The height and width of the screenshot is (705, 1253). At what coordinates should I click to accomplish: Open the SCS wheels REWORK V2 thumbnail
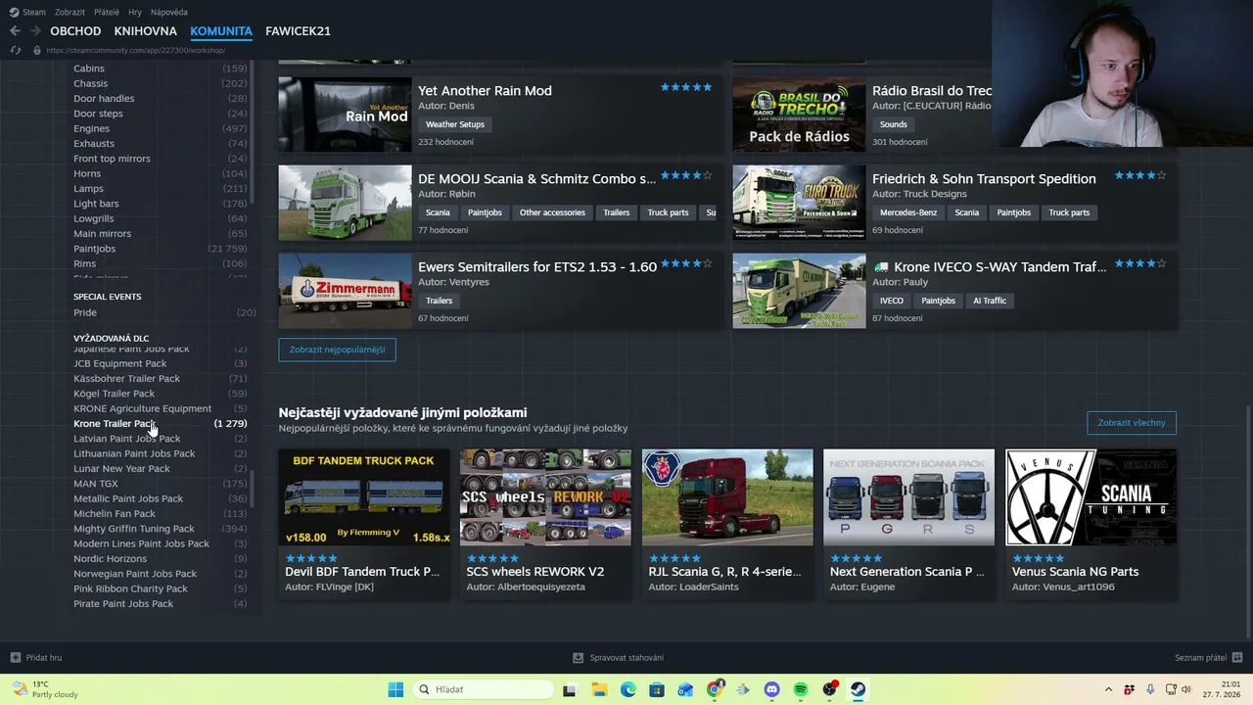(x=546, y=497)
